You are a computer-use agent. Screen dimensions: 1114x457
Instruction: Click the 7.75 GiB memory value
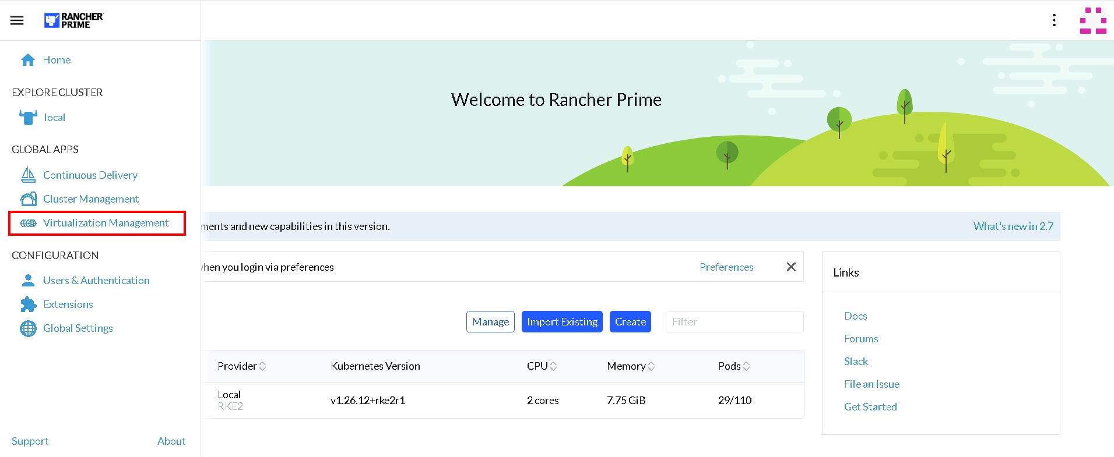click(626, 401)
